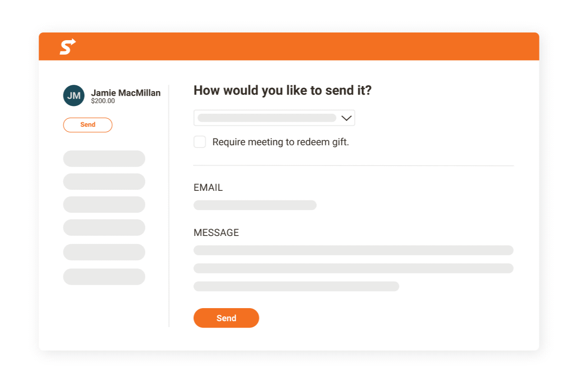Click the orange S logo in the header

pos(67,46)
